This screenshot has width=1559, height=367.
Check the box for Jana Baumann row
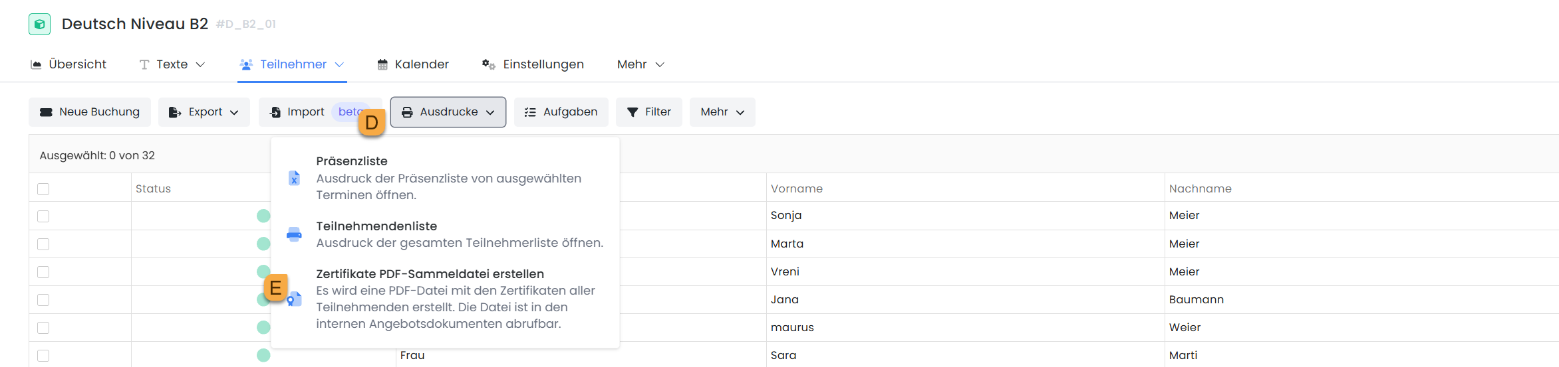[43, 300]
